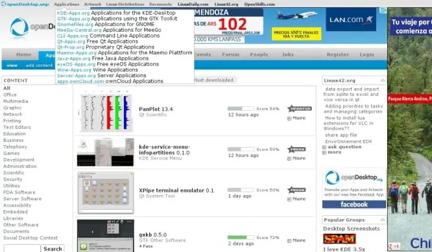Filter content by Security category

pos(13,179)
